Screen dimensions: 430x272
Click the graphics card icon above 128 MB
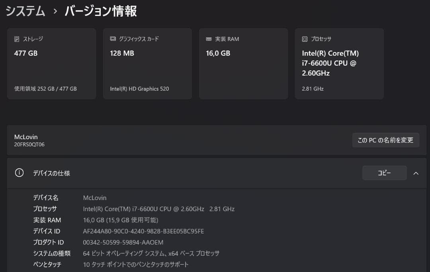point(112,39)
